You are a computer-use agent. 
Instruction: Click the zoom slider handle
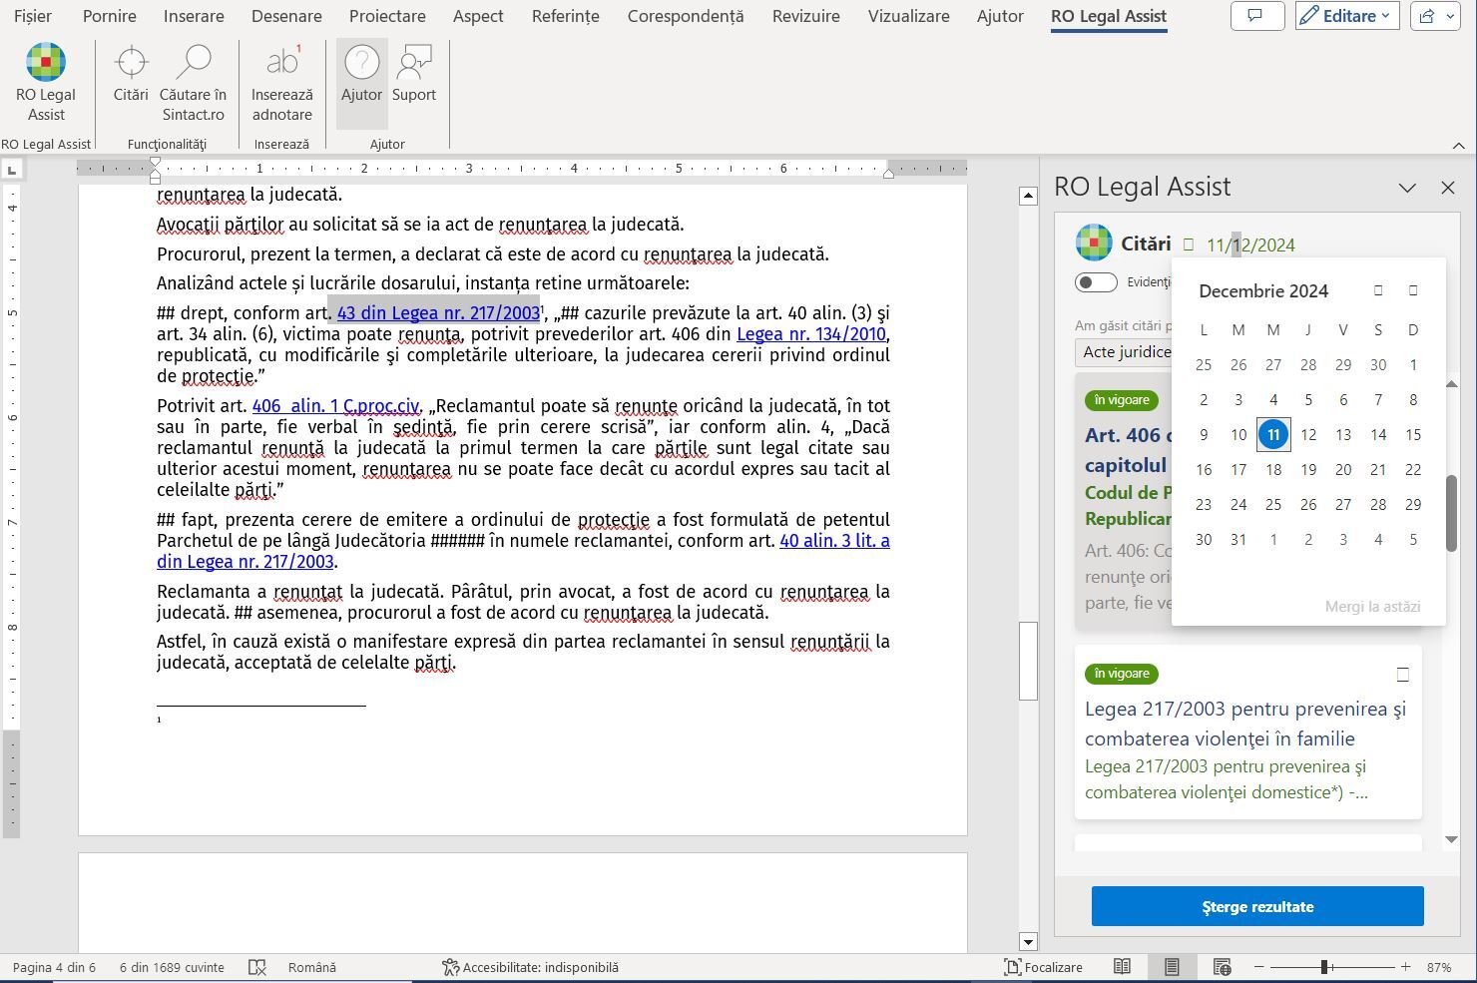(1324, 967)
